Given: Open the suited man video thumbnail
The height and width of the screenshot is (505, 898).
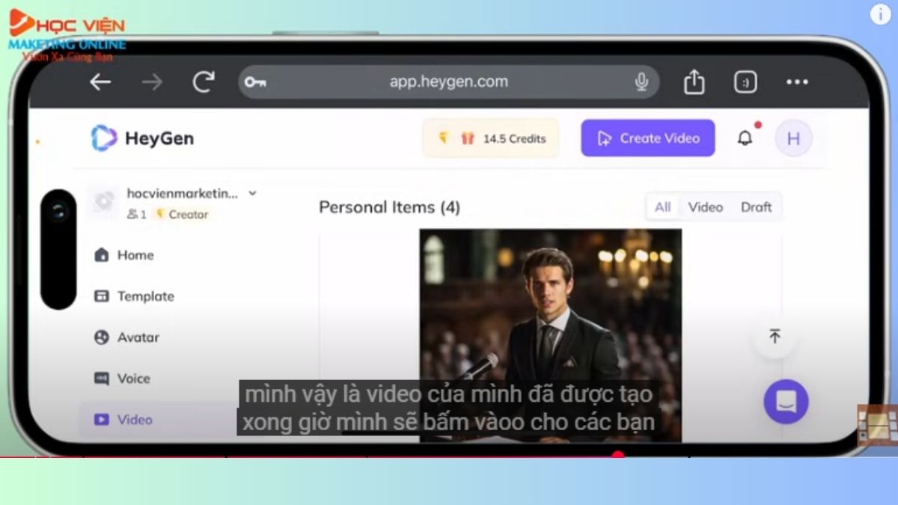Looking at the screenshot, I should (x=550, y=334).
